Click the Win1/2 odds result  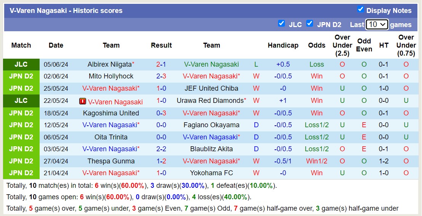coord(316,161)
